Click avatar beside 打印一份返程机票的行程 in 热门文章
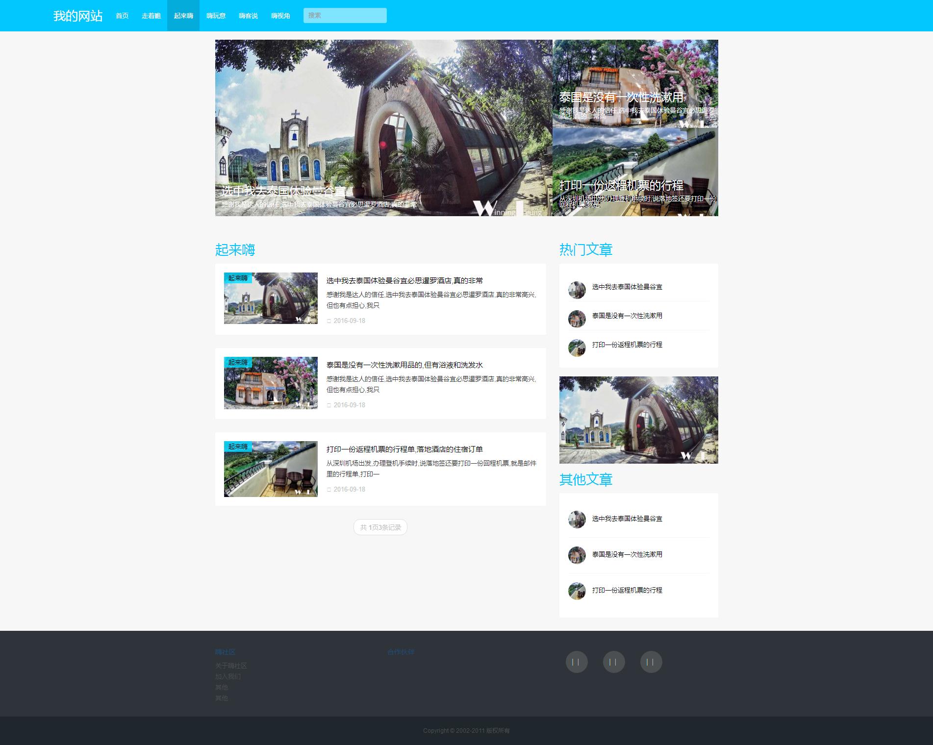Viewport: 933px width, 745px height. click(x=577, y=348)
